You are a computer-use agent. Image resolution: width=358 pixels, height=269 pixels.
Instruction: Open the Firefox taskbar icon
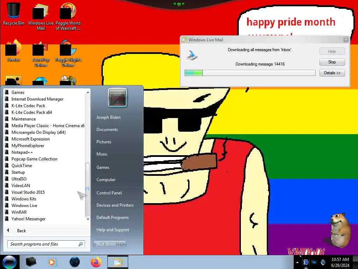click(x=96, y=262)
